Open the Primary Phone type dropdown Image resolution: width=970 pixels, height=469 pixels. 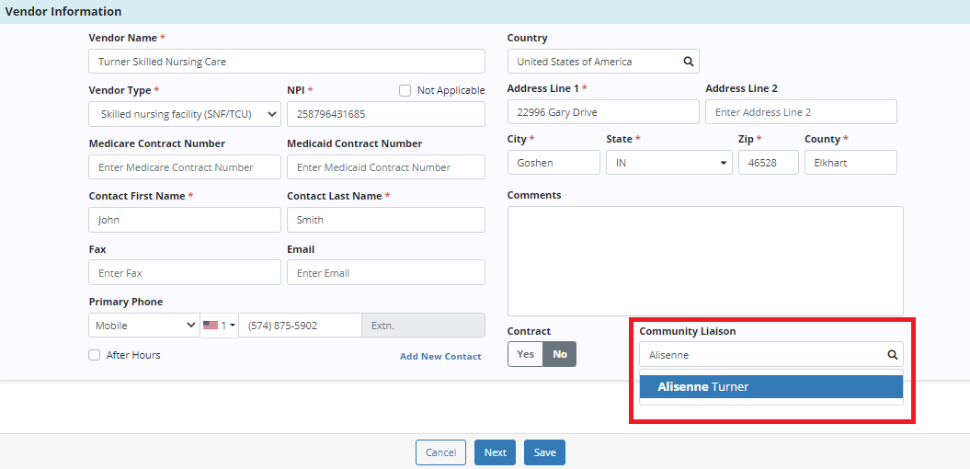pos(144,326)
